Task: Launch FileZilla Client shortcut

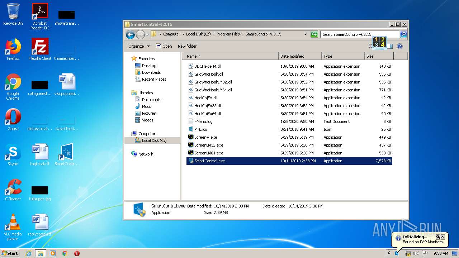Action: (40, 49)
